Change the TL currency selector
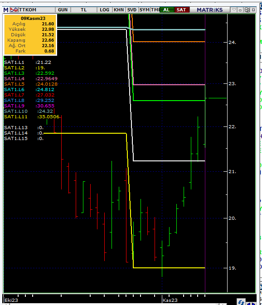Viewport: 262px width, 305px height. (x=84, y=10)
